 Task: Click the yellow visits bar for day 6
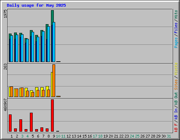click(36, 92)
